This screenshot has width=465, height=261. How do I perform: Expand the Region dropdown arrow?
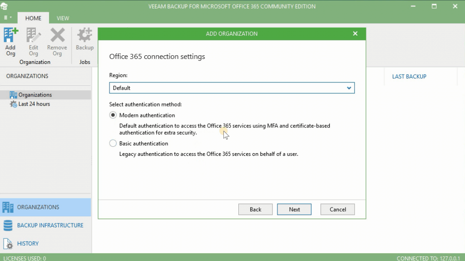pyautogui.click(x=349, y=88)
